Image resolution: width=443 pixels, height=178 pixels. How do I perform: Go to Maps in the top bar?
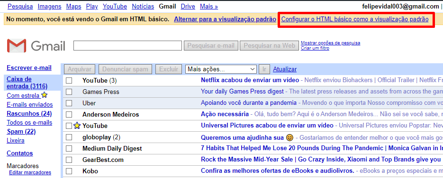pos(73,6)
